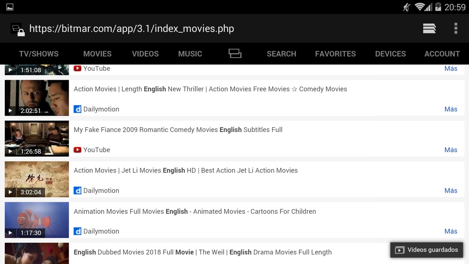Image resolution: width=469 pixels, height=264 pixels.
Task: Tap the muted sound status icon
Action: 407,7
